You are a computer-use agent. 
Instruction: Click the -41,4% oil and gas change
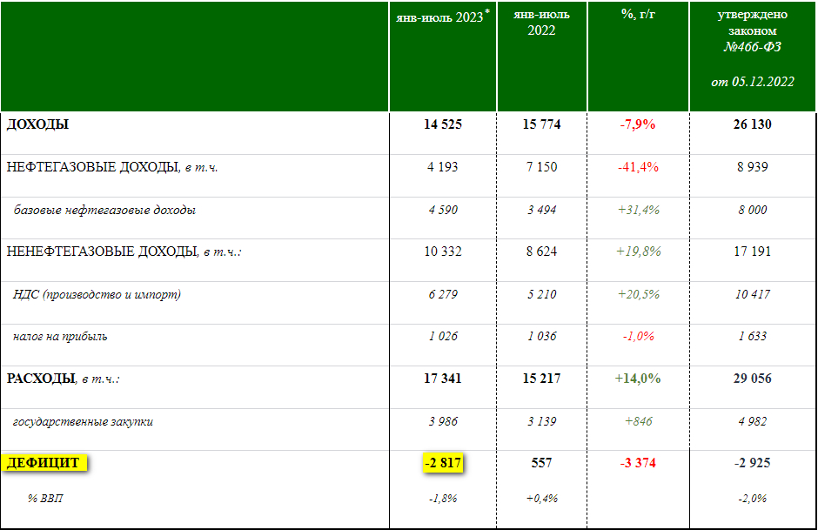click(x=638, y=167)
